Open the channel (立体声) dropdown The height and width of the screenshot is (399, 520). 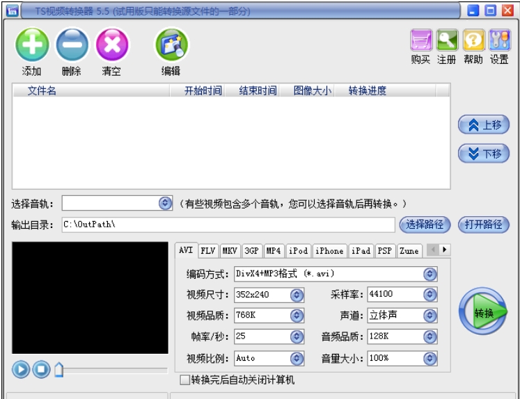[430, 316]
